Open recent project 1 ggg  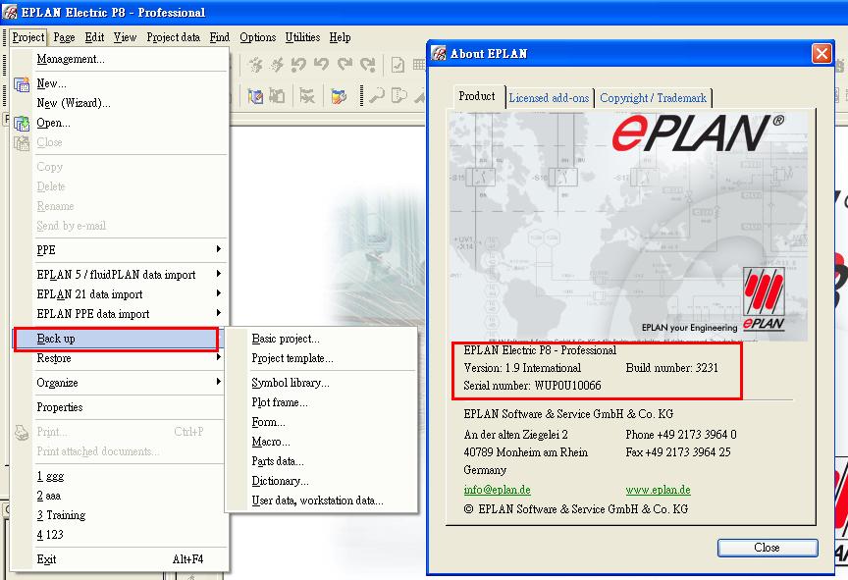tap(119, 476)
